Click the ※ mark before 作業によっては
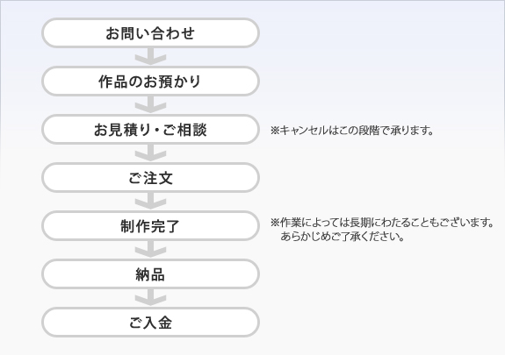This screenshot has height=355, width=505. coord(275,222)
